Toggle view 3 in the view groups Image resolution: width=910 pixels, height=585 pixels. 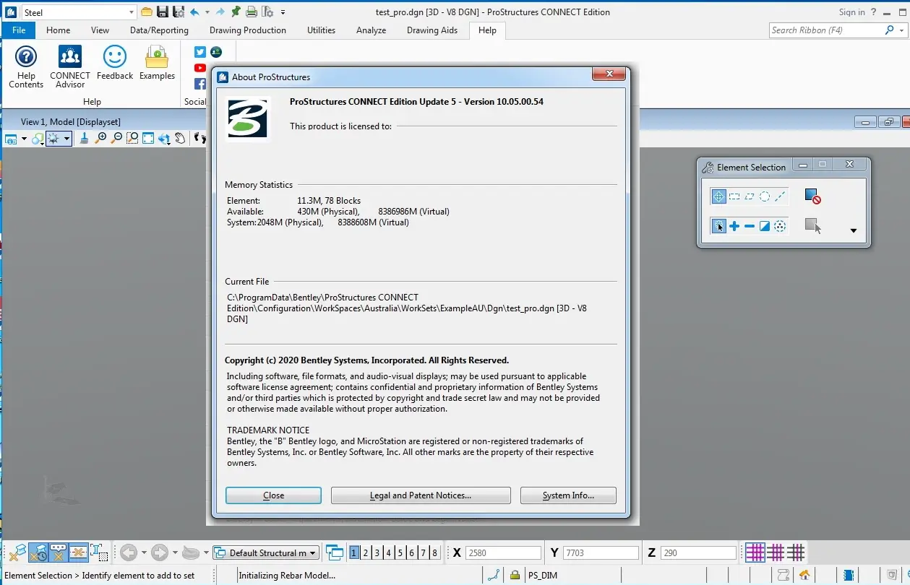377,553
